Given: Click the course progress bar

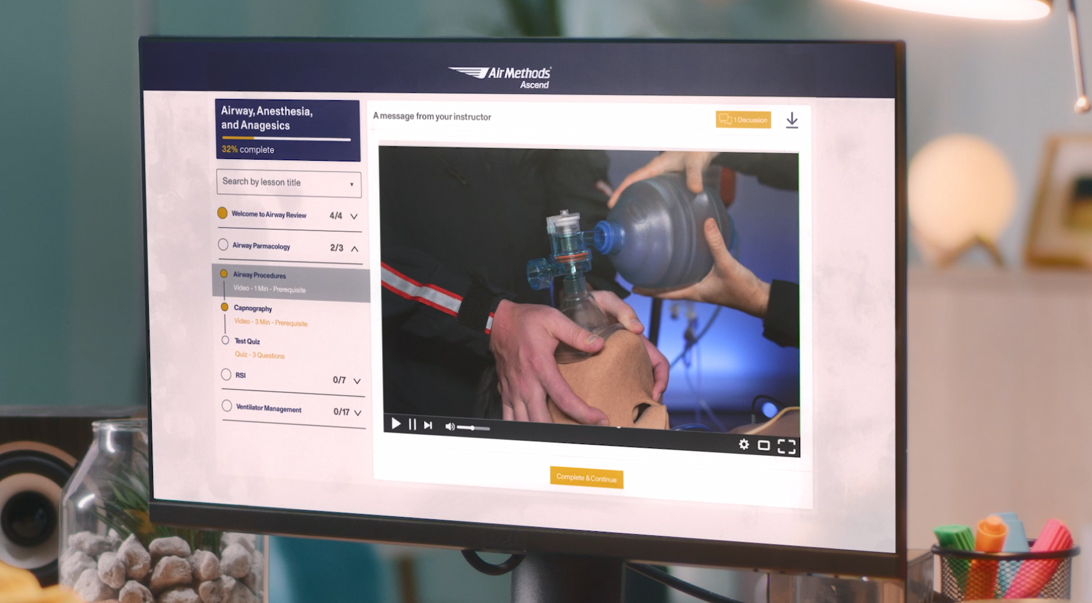Looking at the screenshot, I should (x=286, y=139).
